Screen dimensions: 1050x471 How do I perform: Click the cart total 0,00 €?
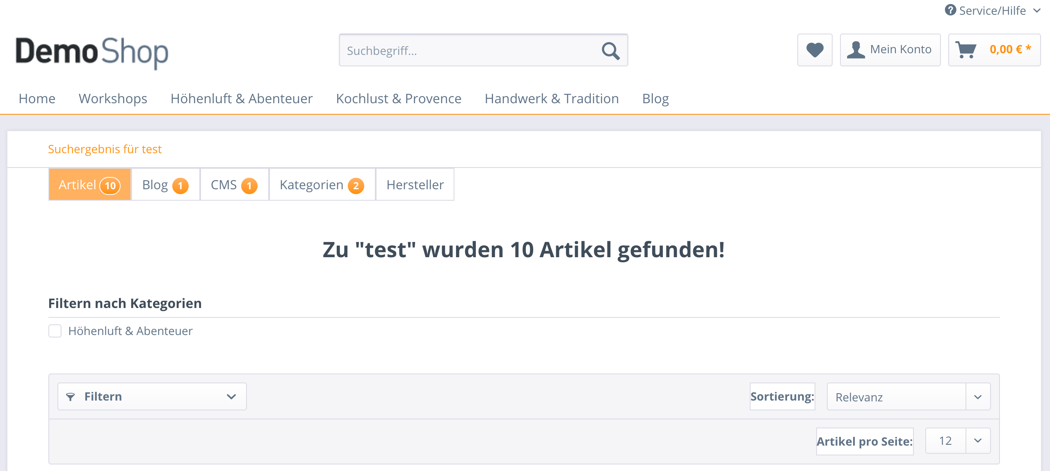[x=1010, y=50]
